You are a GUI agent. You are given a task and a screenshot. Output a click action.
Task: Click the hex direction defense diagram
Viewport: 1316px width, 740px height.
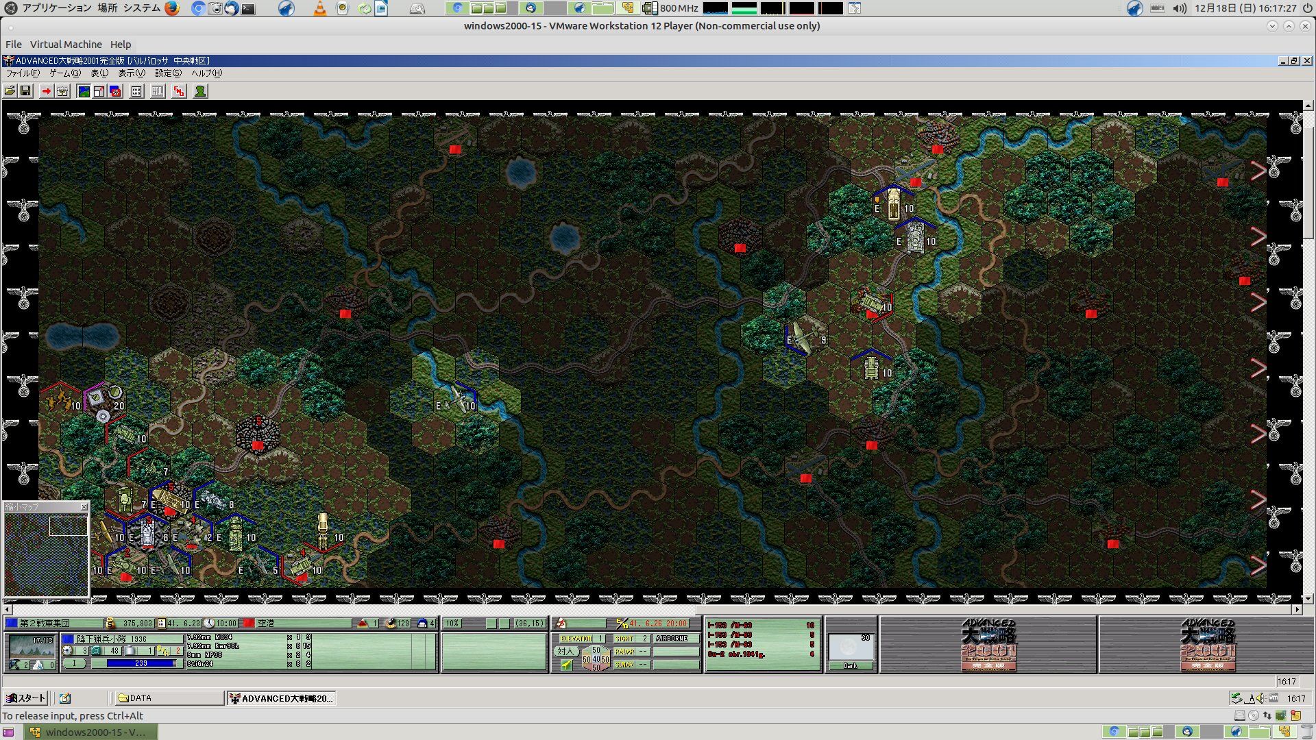click(x=596, y=659)
